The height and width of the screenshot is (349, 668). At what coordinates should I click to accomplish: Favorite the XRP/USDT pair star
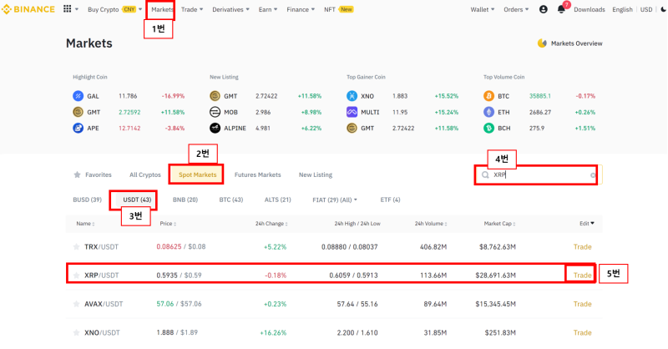point(76,276)
